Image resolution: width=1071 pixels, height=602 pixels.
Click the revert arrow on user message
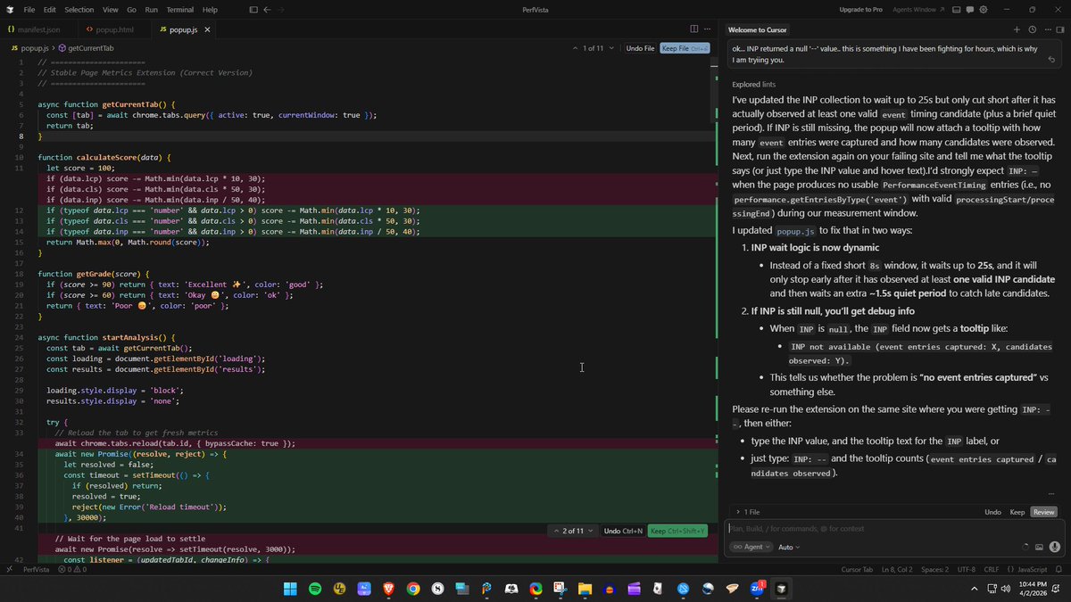pyautogui.click(x=1051, y=60)
